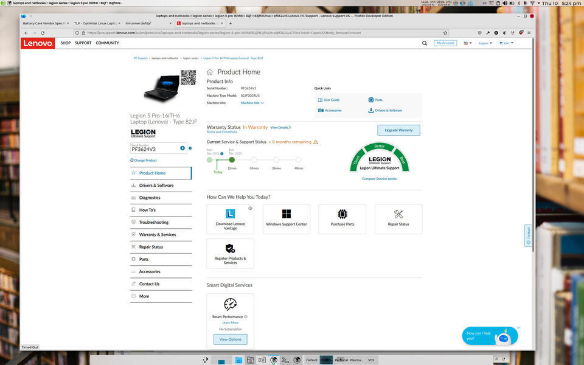Screen dimensions: 584x365
Task: Open Windows Support Center tile
Action: (x=287, y=219)
